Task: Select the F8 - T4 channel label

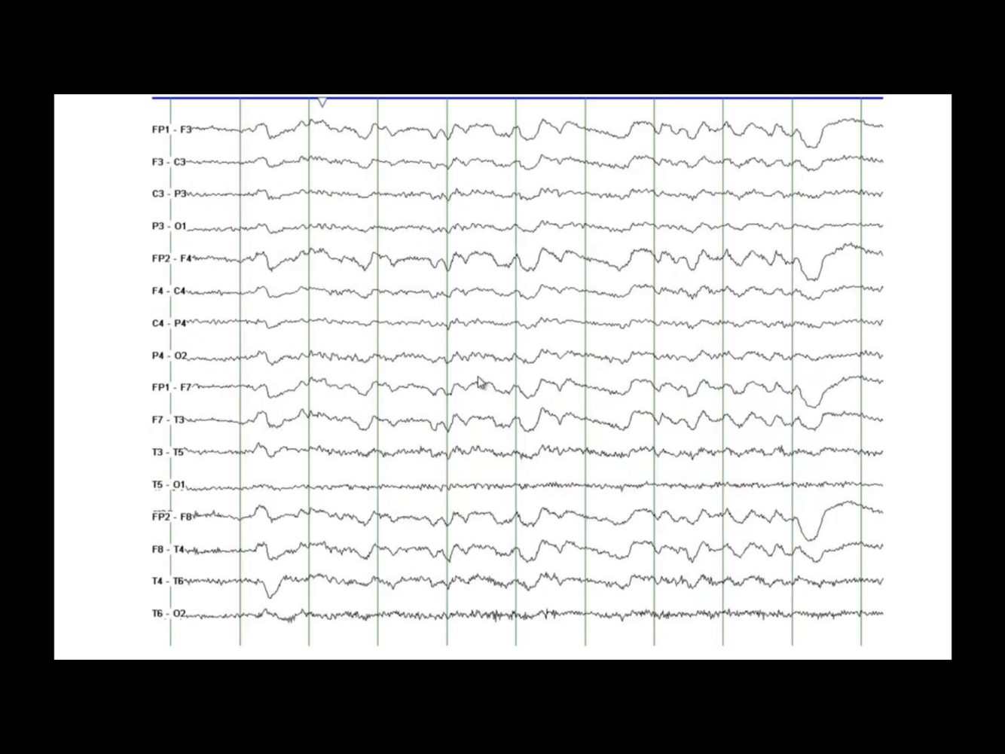Action: [168, 549]
